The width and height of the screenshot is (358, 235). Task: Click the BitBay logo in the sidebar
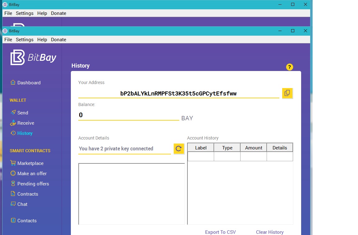click(33, 57)
